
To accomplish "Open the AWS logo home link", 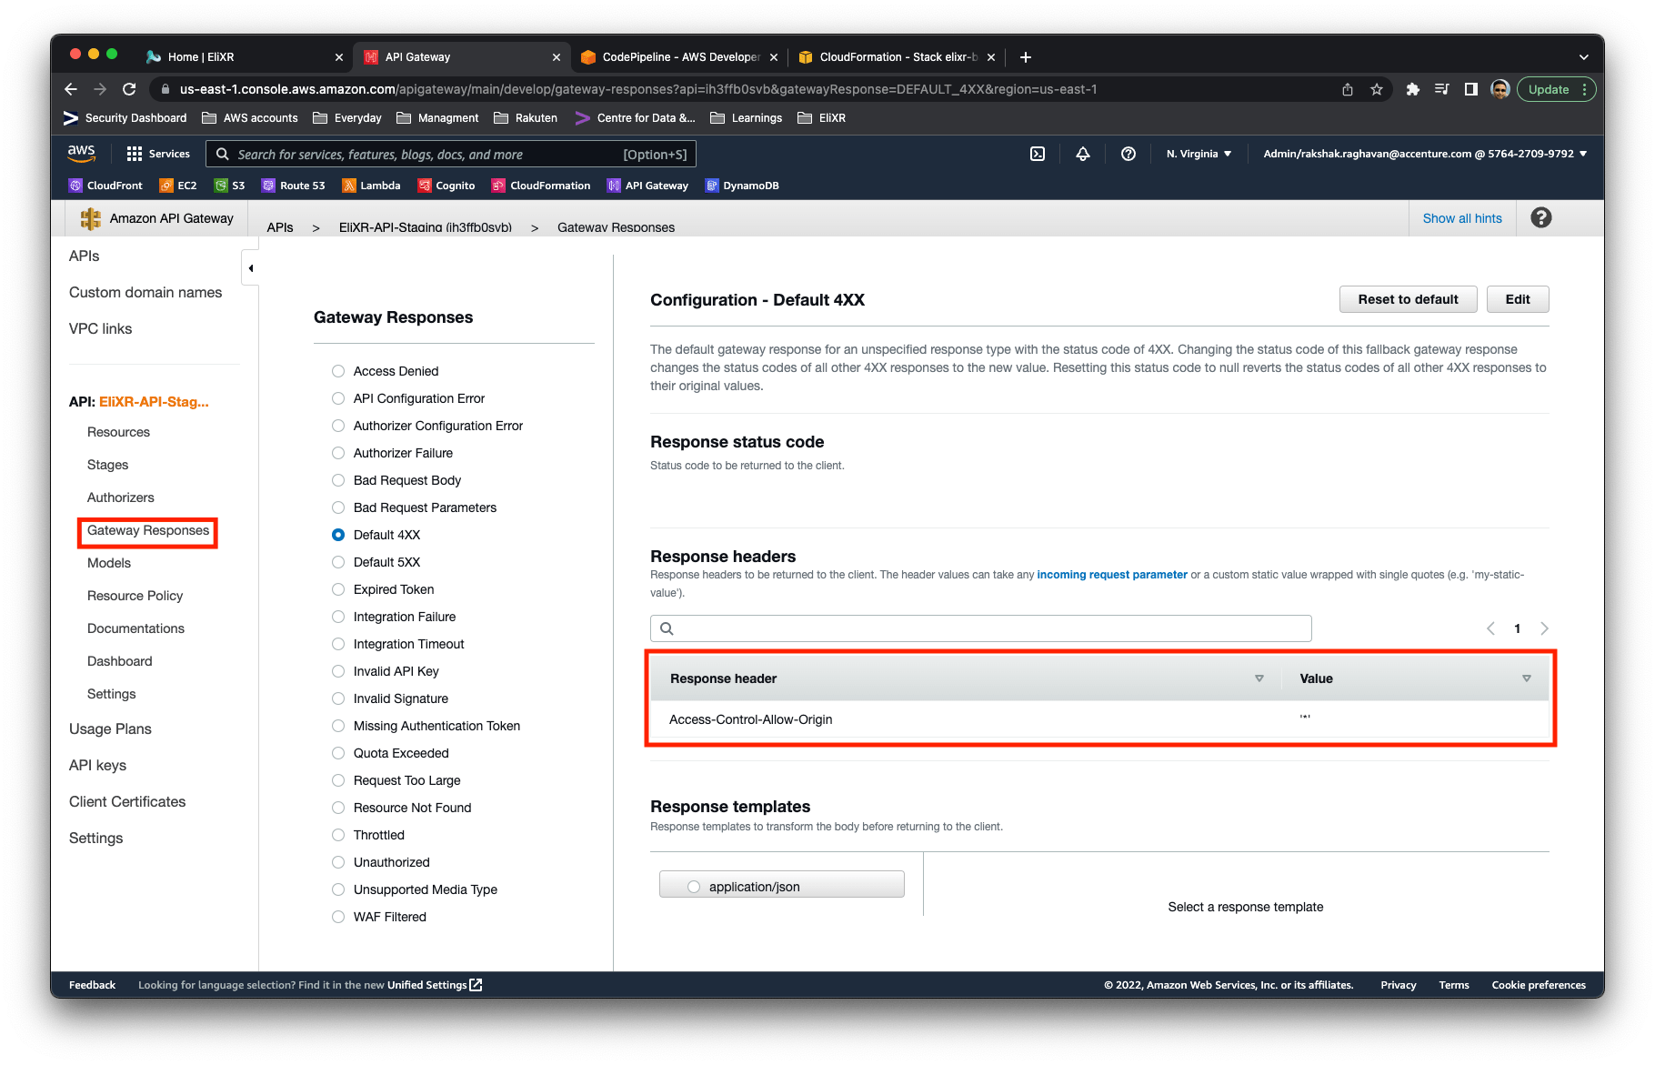I will 81,153.
